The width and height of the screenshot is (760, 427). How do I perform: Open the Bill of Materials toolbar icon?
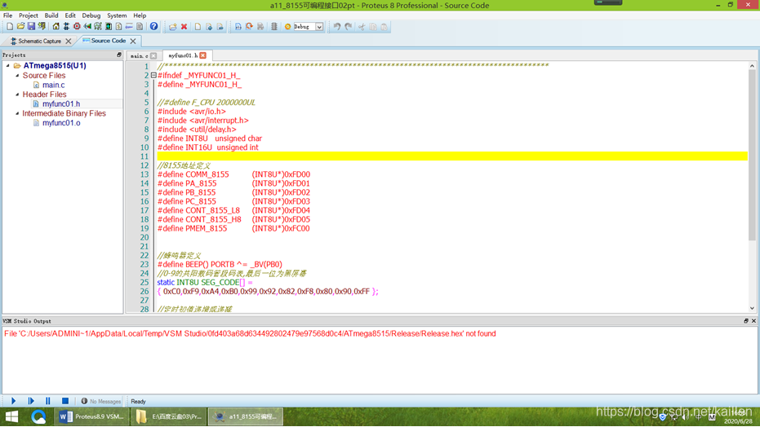(118, 27)
